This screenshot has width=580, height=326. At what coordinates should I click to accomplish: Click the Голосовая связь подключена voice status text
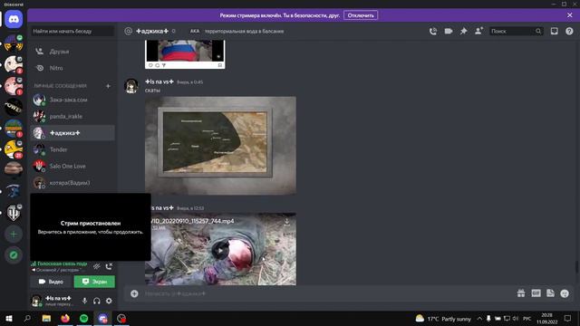(x=63, y=264)
